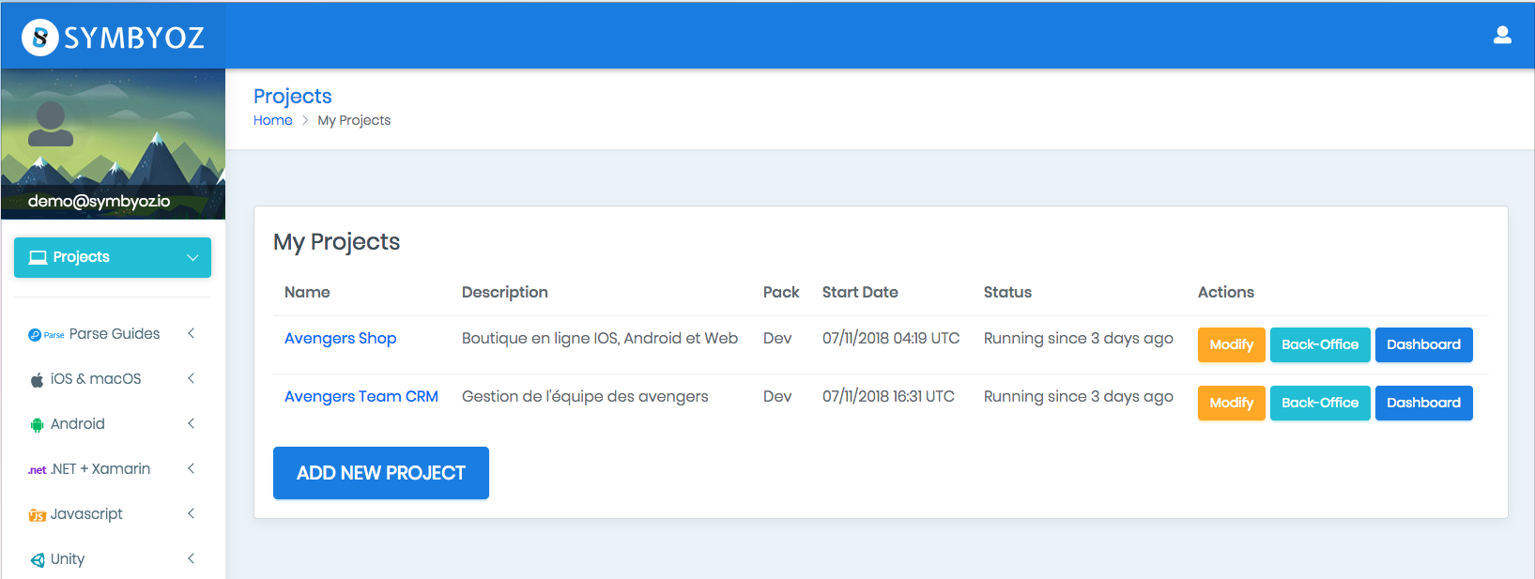Click the Symbyoz logo
This screenshot has height=579, width=1535.
pyautogui.click(x=113, y=37)
